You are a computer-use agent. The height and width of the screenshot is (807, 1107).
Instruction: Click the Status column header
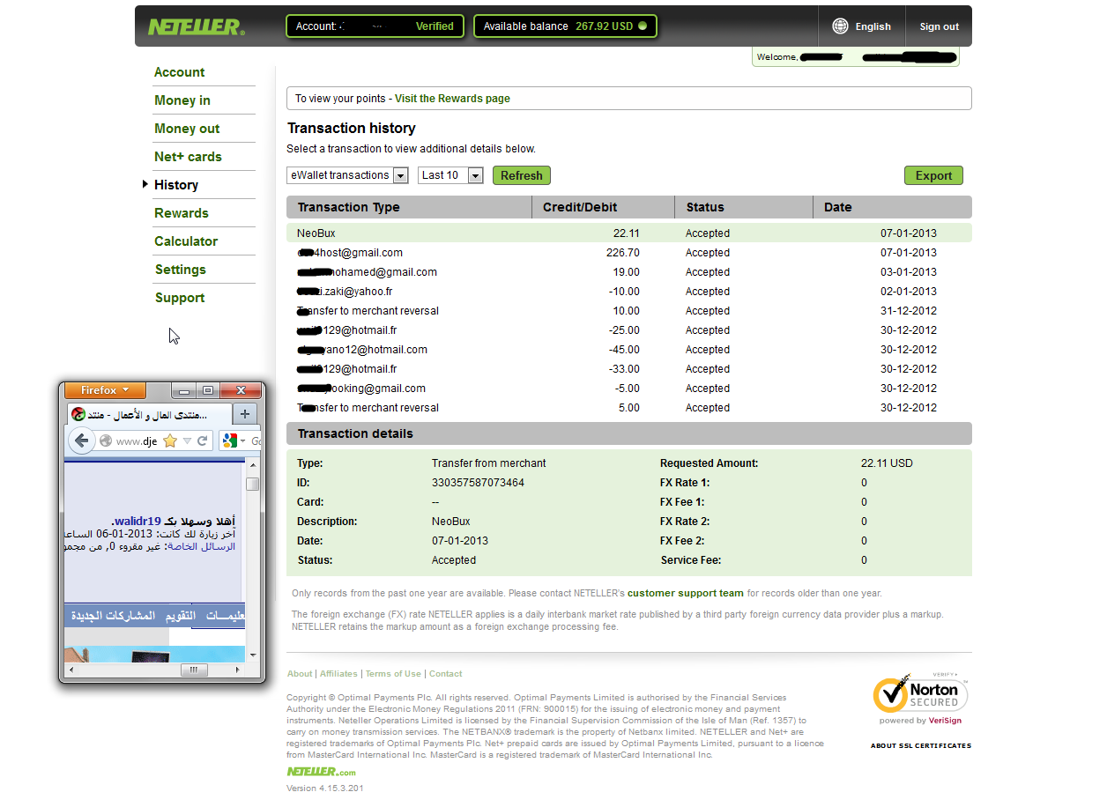[x=744, y=207]
